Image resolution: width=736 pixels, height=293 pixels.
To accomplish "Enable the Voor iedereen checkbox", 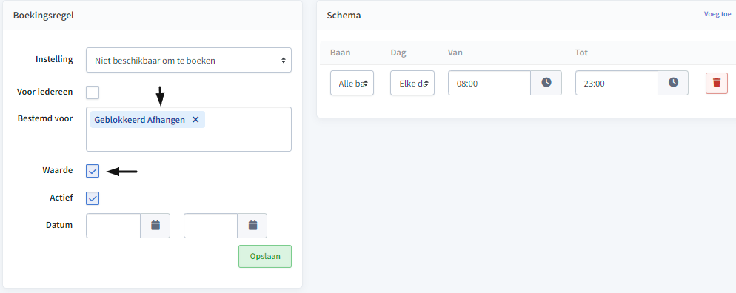I will tap(93, 92).
